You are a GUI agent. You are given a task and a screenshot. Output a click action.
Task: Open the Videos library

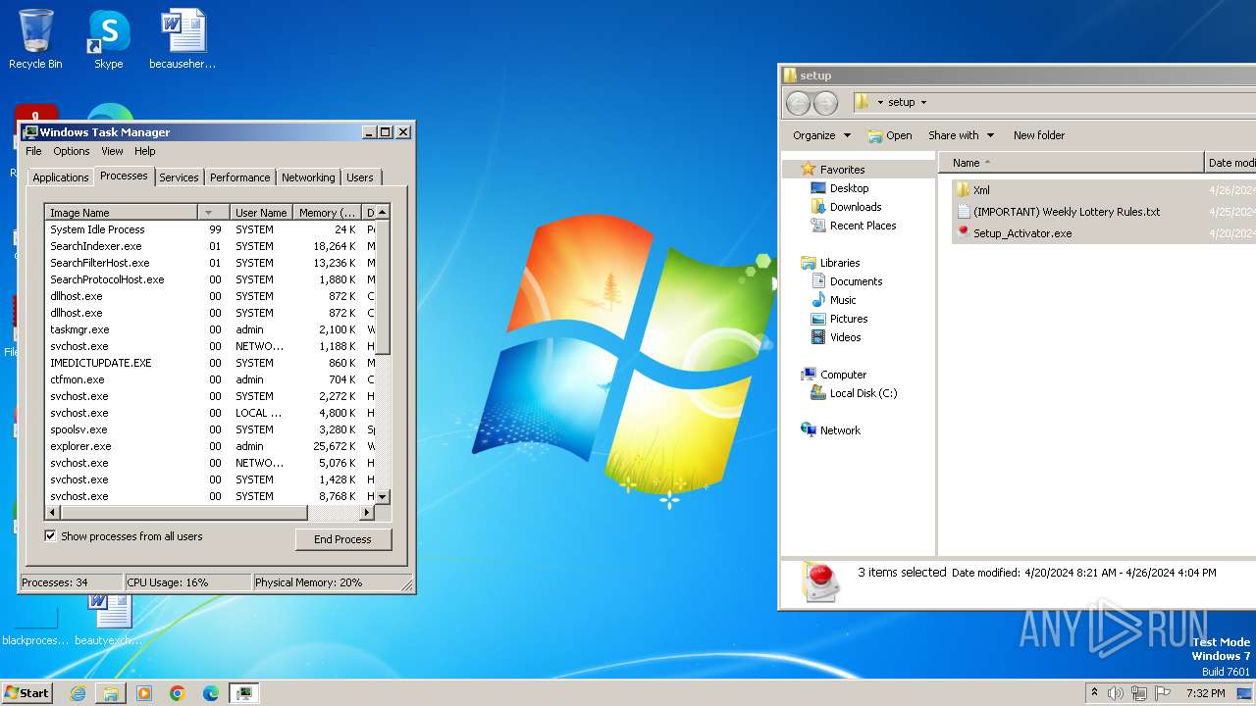tap(845, 337)
